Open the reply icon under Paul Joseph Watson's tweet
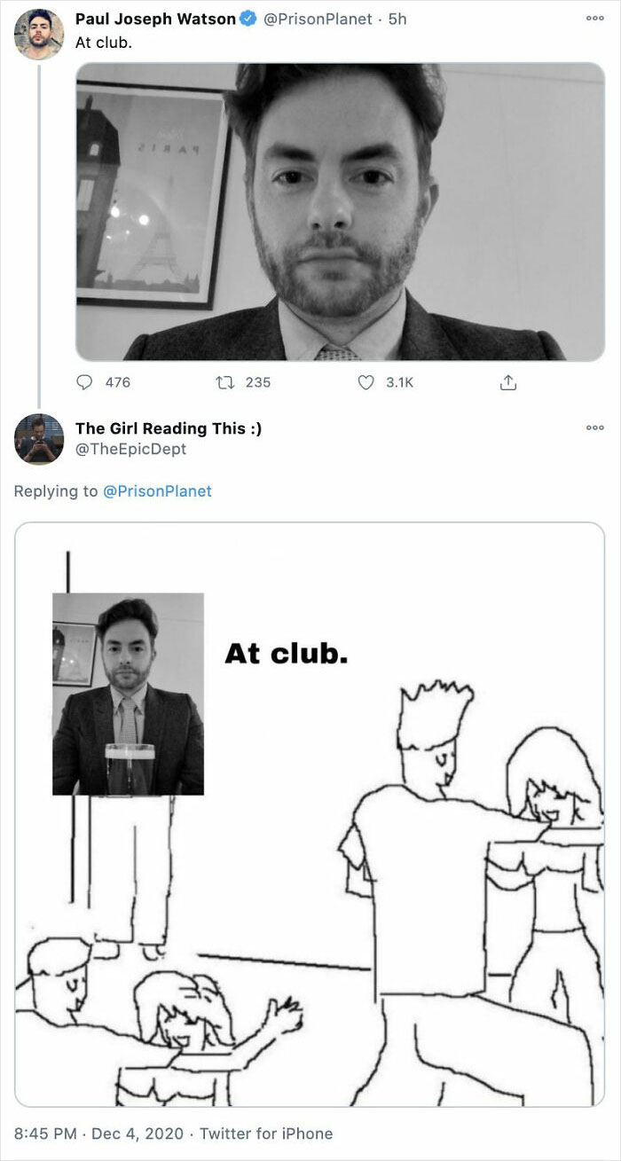 [84, 382]
